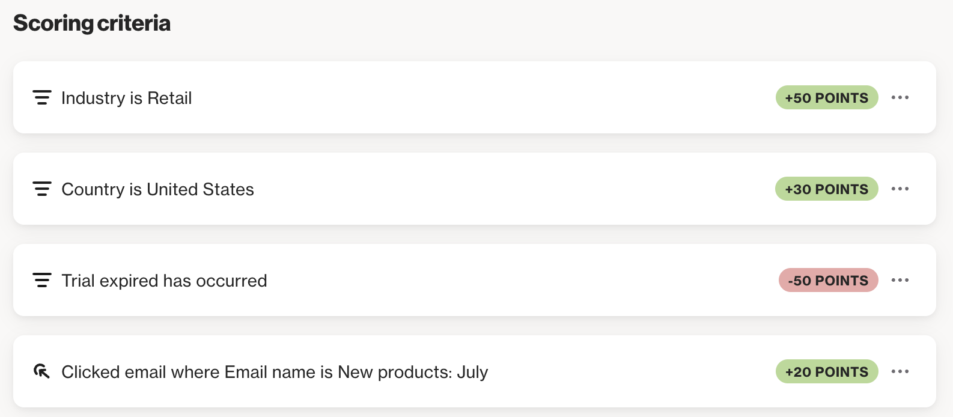This screenshot has width=953, height=417.
Task: Open three-dot menu for Country is United States
Action: point(900,189)
